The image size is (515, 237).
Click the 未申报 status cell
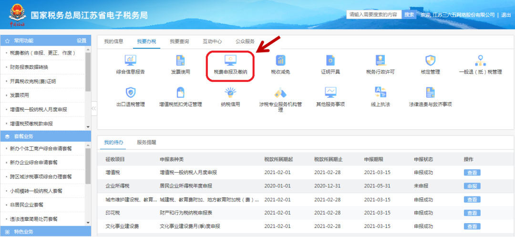click(x=421, y=186)
